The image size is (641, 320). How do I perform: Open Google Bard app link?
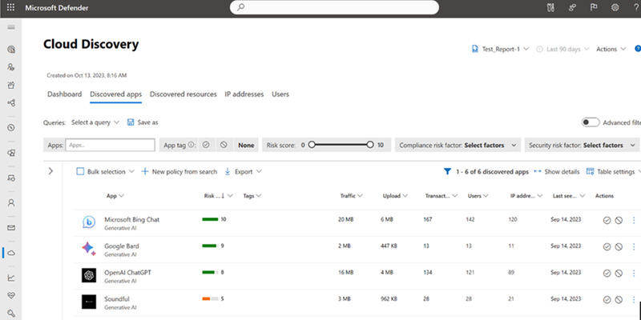122,246
